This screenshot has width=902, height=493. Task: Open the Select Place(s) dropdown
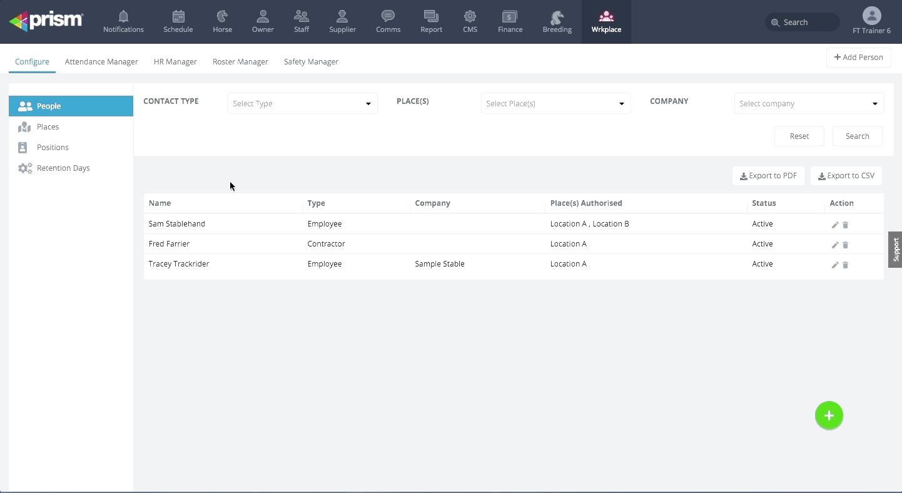tap(555, 104)
